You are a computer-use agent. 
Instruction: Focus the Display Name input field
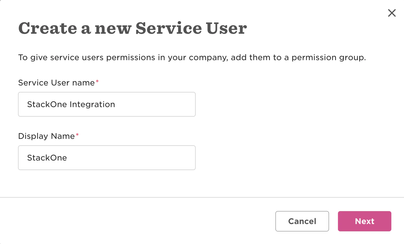(107, 158)
